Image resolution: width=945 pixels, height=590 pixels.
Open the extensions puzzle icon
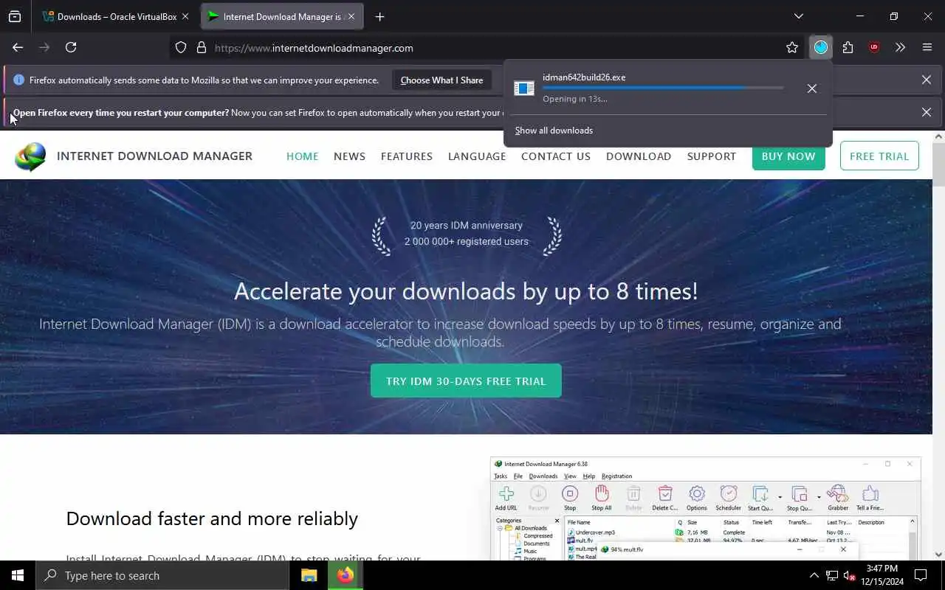(x=848, y=47)
